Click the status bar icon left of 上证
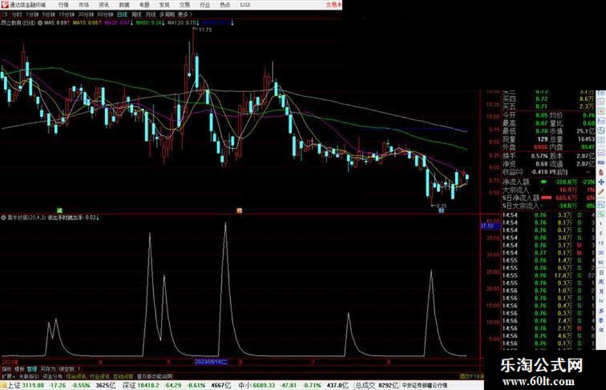 coord(3,386)
